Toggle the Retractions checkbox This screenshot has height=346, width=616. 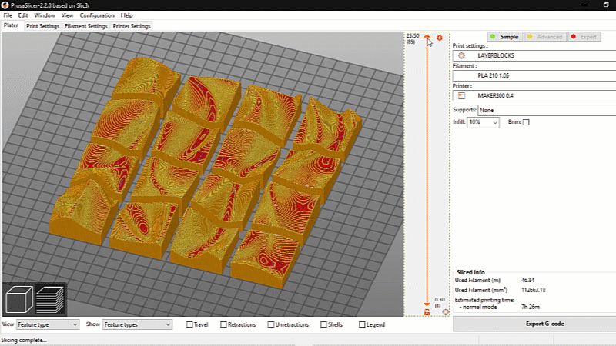[x=224, y=325]
